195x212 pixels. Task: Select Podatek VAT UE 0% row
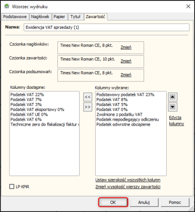[x=44, y=115]
